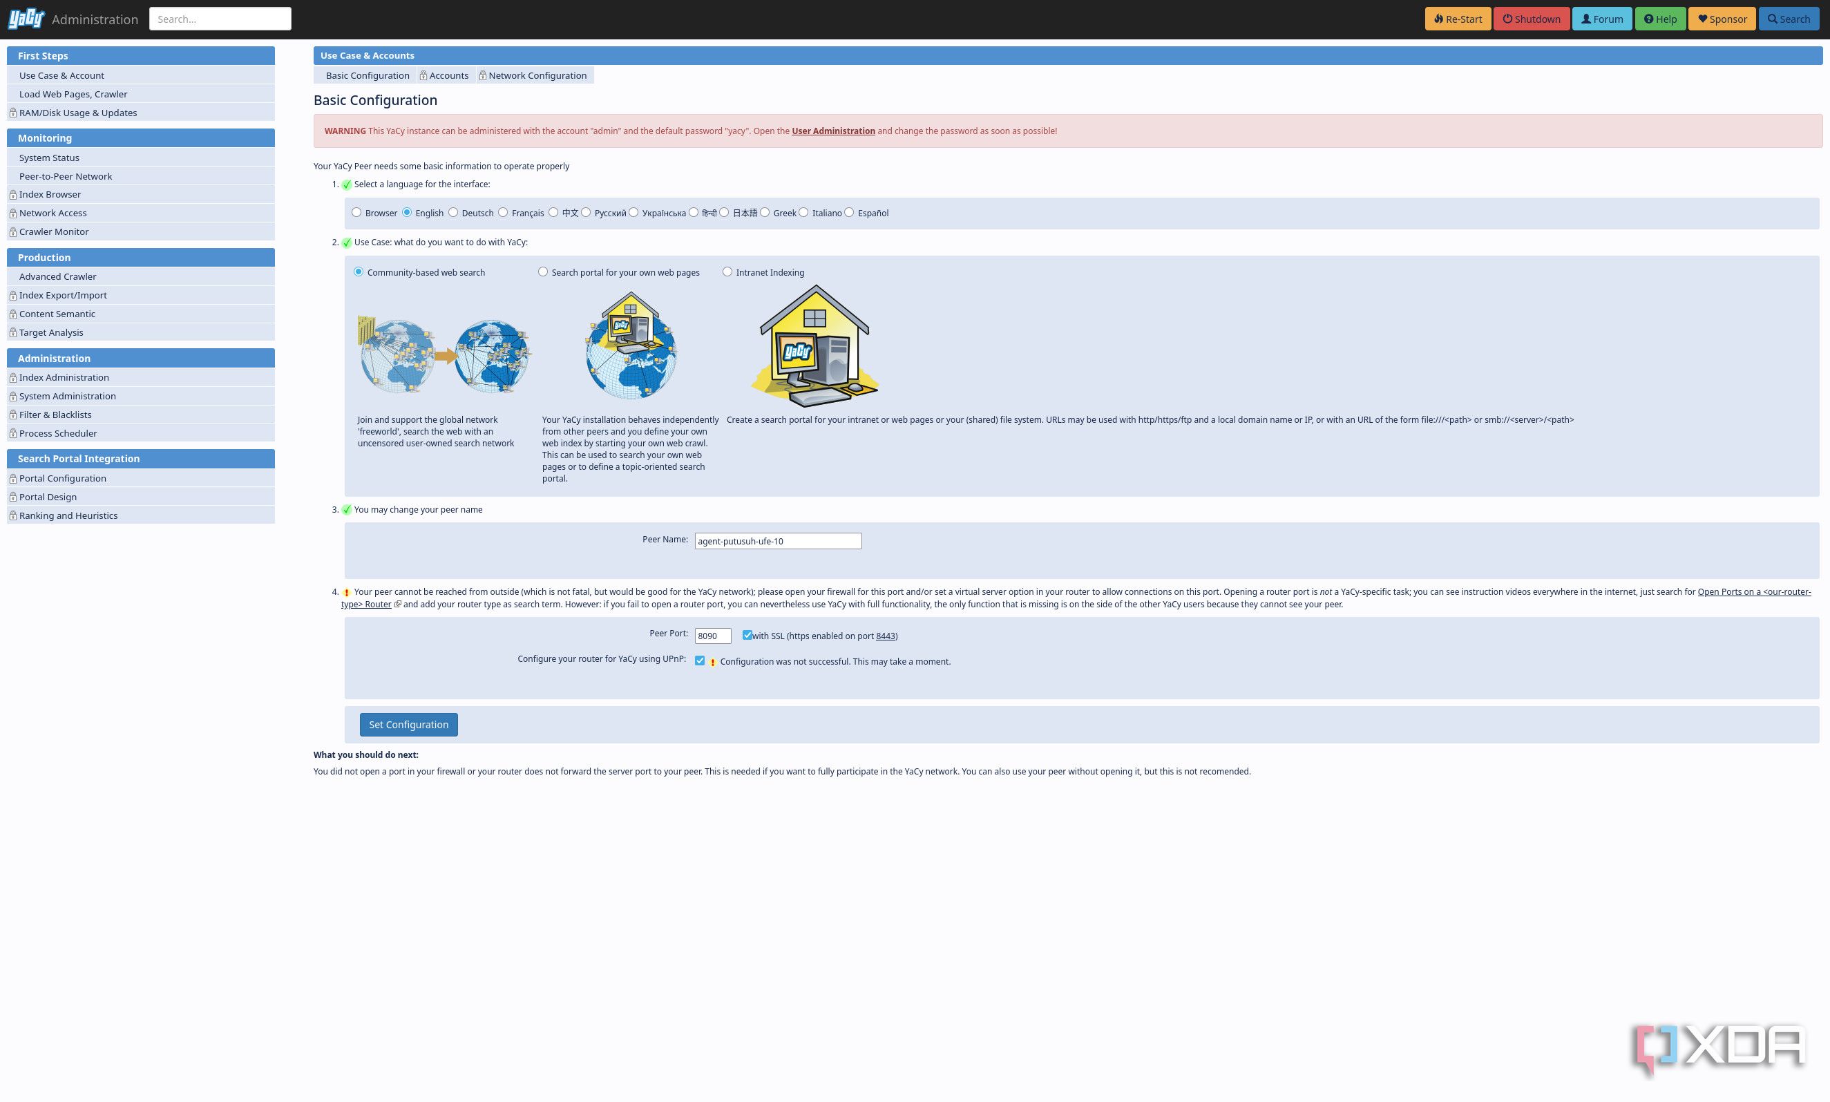The image size is (1830, 1102).
Task: Open Advanced Crawler in Production
Action: pyautogui.click(x=141, y=276)
